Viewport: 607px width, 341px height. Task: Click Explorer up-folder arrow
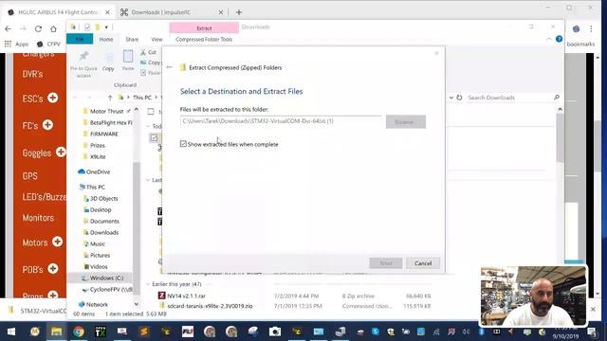point(110,98)
